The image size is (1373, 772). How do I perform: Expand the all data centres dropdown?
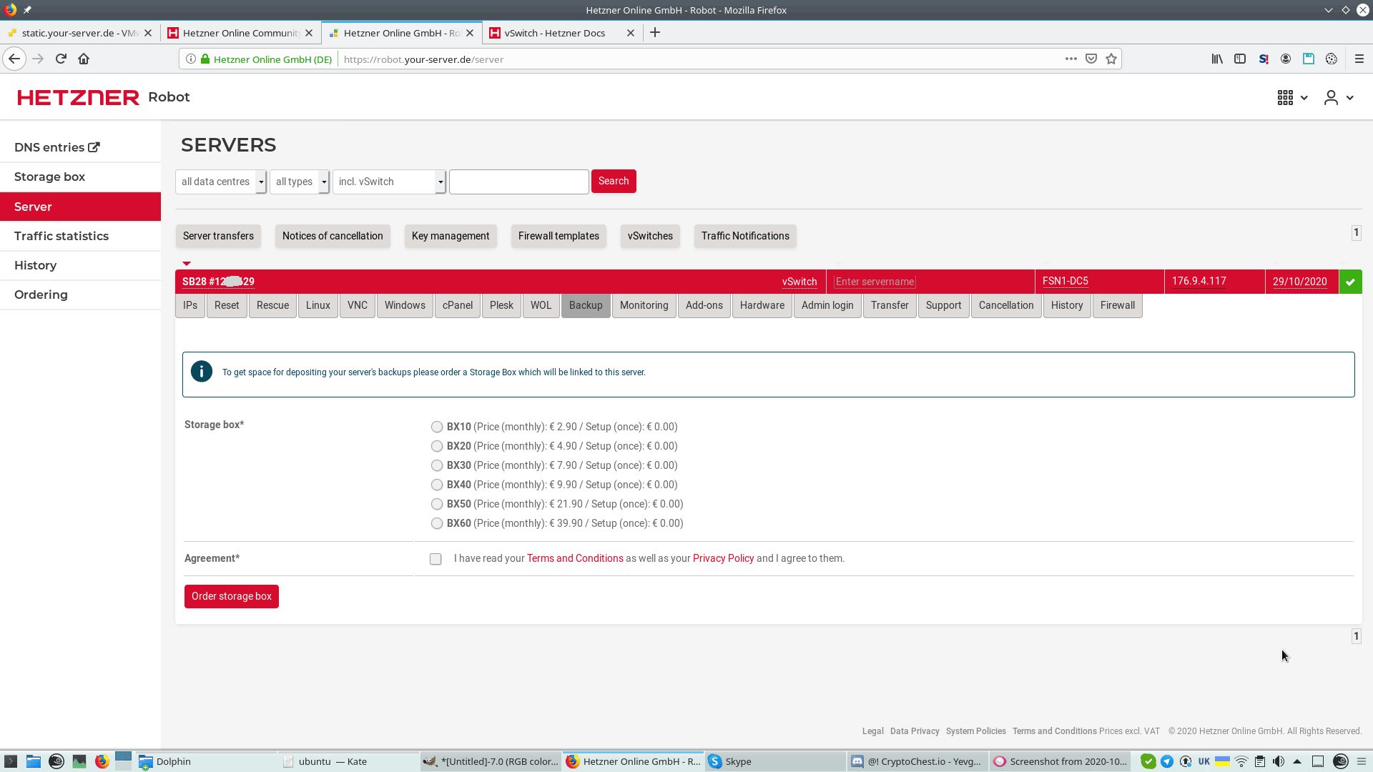(x=221, y=182)
